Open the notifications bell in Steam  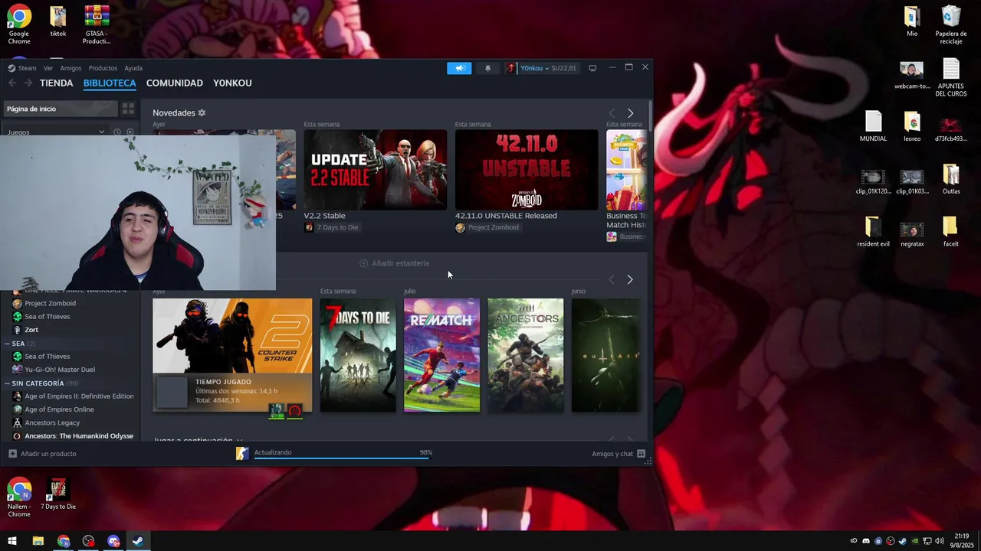coord(487,68)
